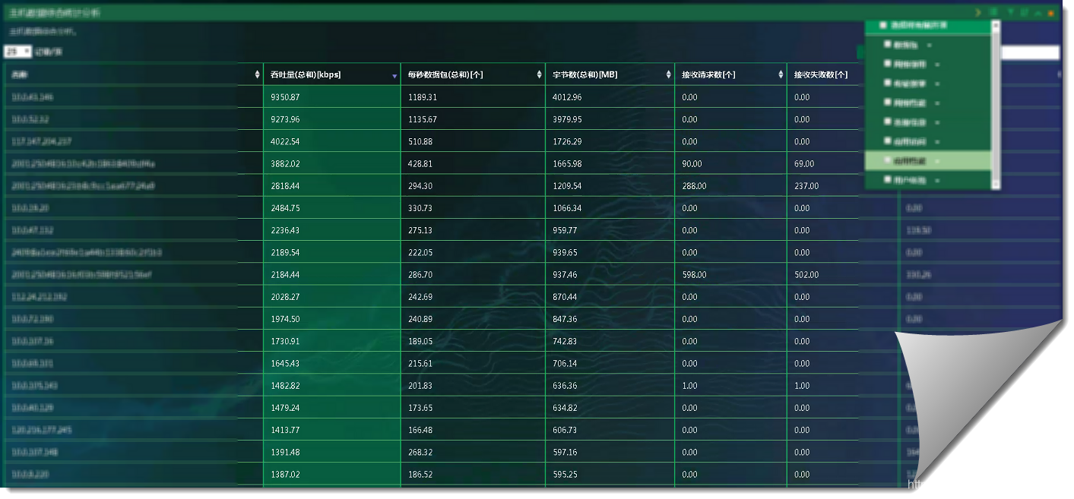Tick the checkbox in the bright-green menu header row
Screen dimensions: 1074x499
(x=883, y=25)
